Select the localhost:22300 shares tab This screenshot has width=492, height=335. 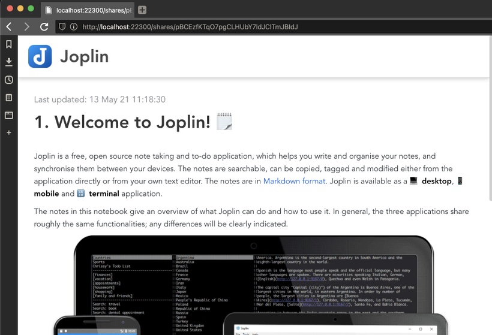click(89, 10)
